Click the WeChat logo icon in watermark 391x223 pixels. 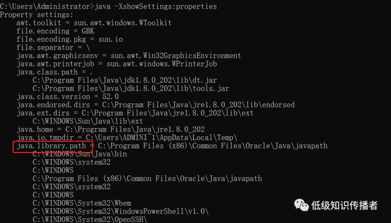[x=302, y=205]
